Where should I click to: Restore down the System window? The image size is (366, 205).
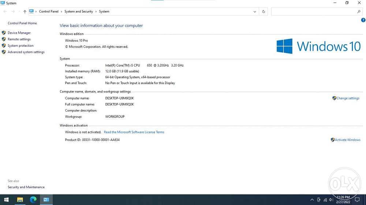point(347,3)
